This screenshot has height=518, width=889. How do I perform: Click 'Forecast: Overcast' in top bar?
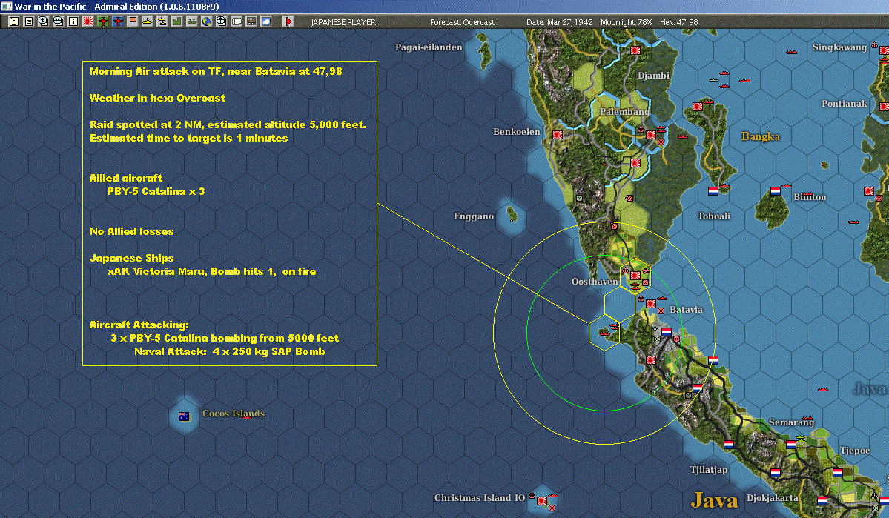tap(462, 22)
